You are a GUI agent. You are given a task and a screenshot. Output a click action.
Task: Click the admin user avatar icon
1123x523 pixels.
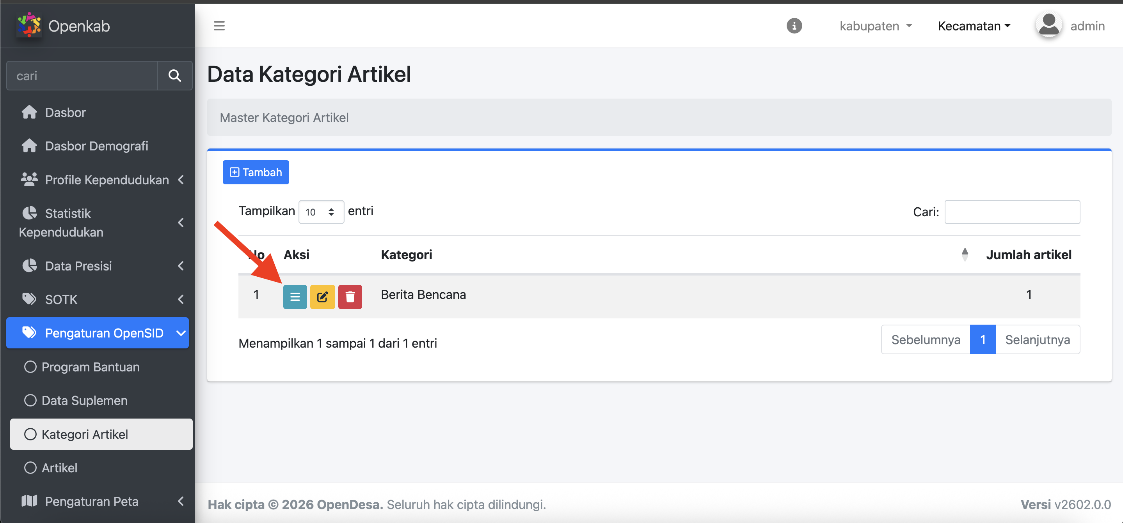pyautogui.click(x=1049, y=25)
